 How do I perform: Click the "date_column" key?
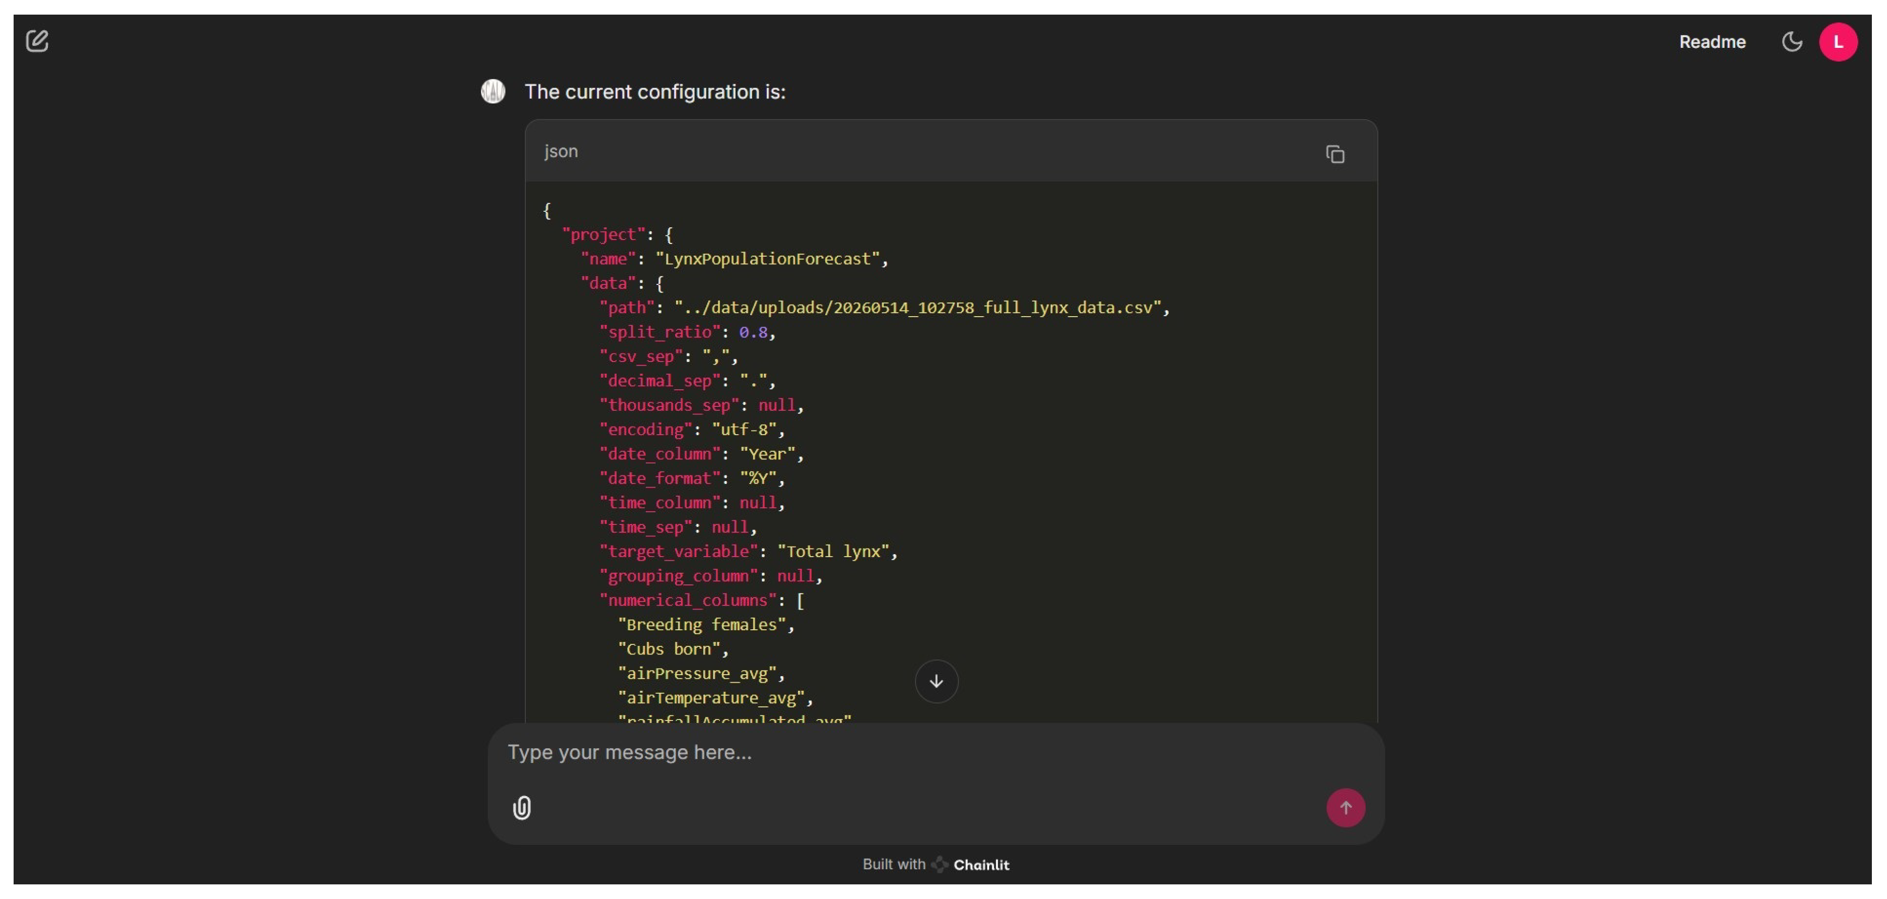tap(659, 454)
